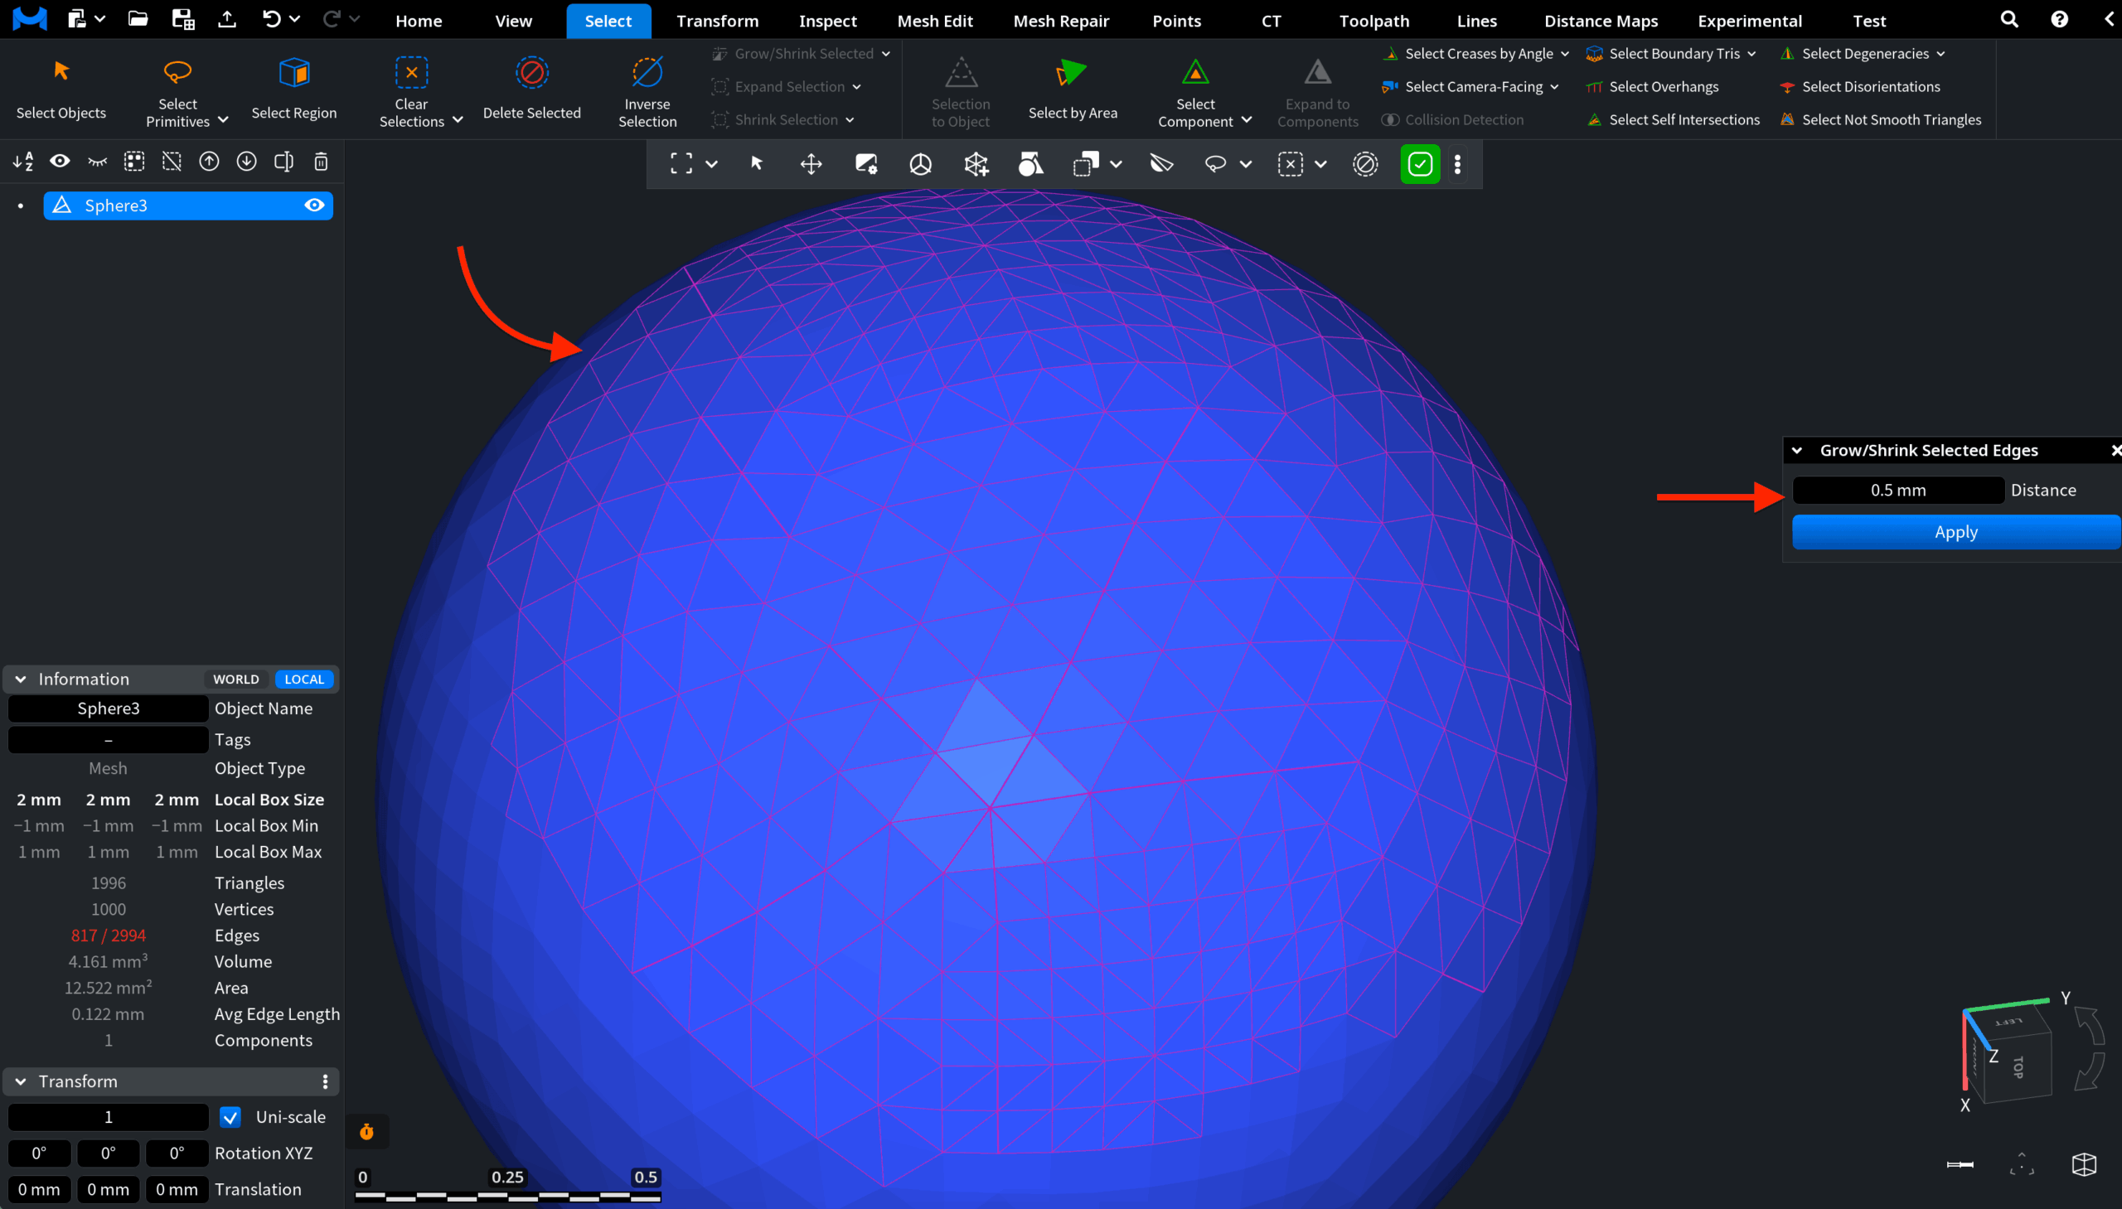The width and height of the screenshot is (2122, 1209).
Task: Open the file folder icon
Action: (x=138, y=19)
